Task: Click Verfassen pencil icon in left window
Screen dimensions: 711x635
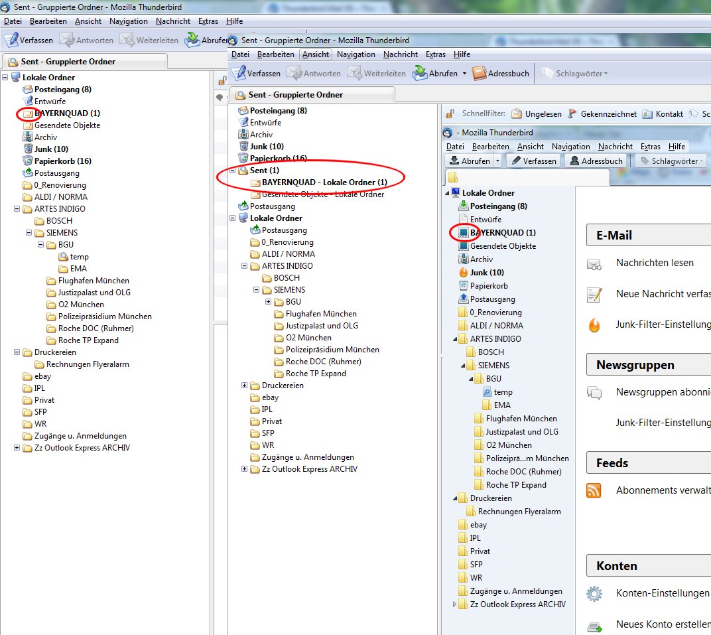Action: point(11,40)
